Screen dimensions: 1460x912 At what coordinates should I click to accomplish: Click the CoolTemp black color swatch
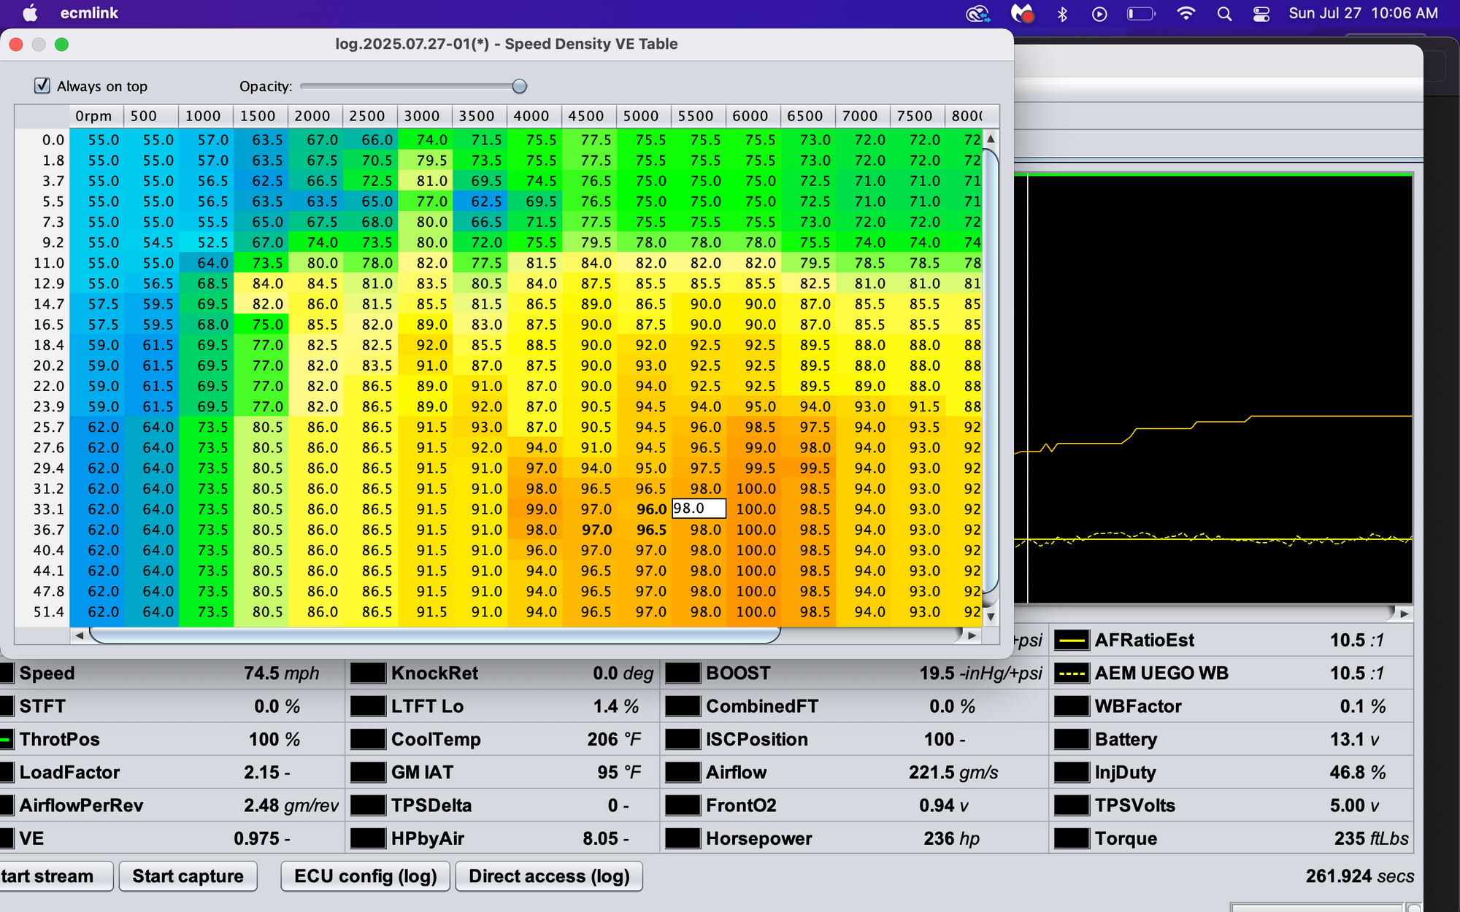pyautogui.click(x=368, y=739)
